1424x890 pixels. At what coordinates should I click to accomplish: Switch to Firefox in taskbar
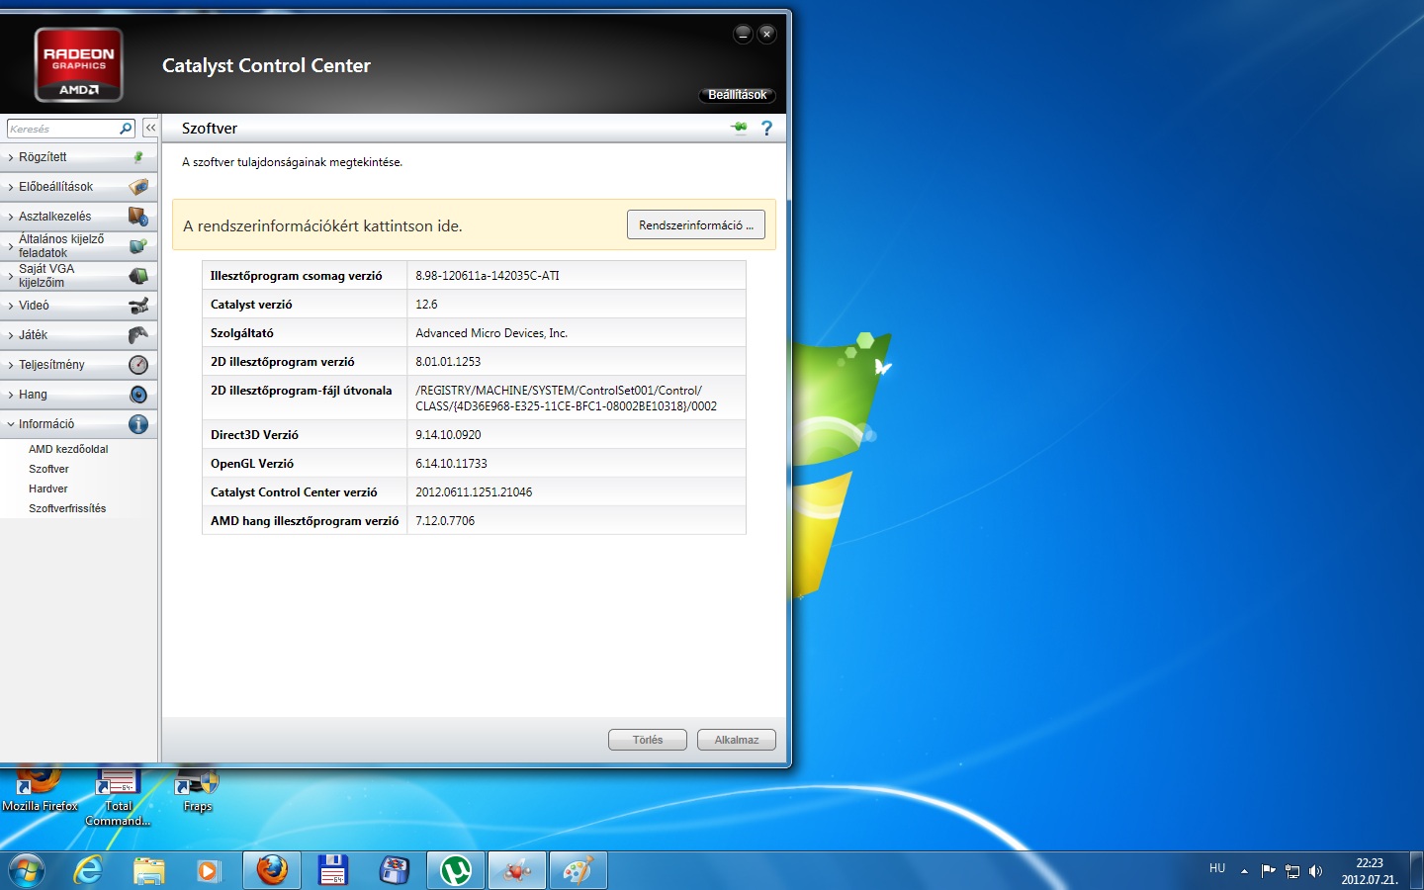click(x=272, y=870)
